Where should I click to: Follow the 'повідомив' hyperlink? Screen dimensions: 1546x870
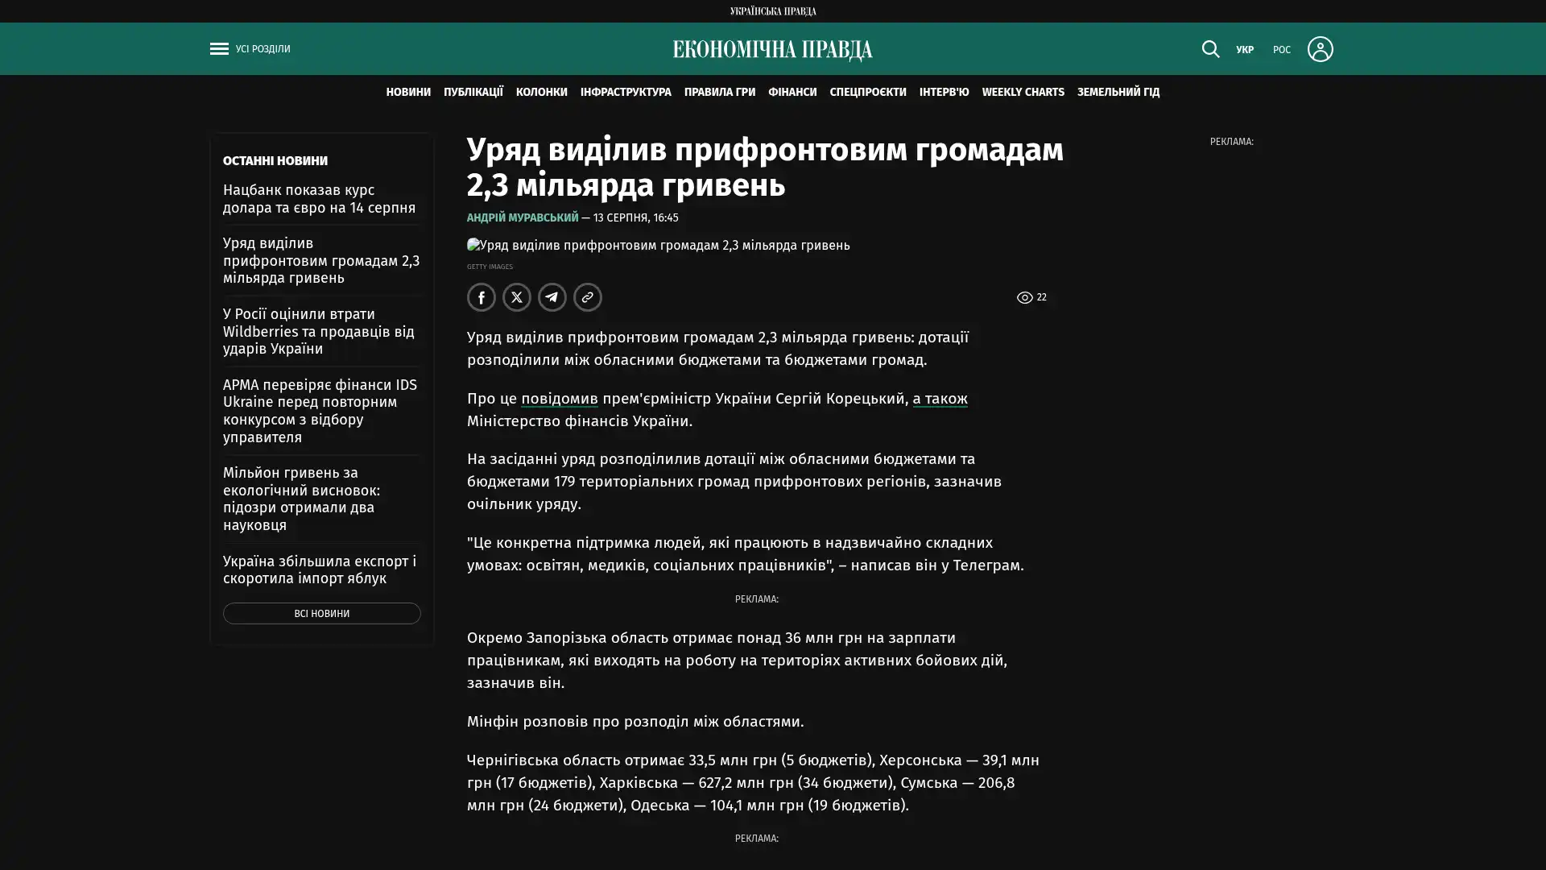(x=560, y=399)
